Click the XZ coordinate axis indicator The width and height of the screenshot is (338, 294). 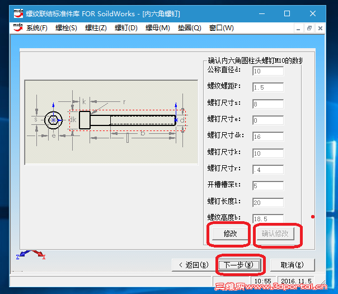[31, 255]
